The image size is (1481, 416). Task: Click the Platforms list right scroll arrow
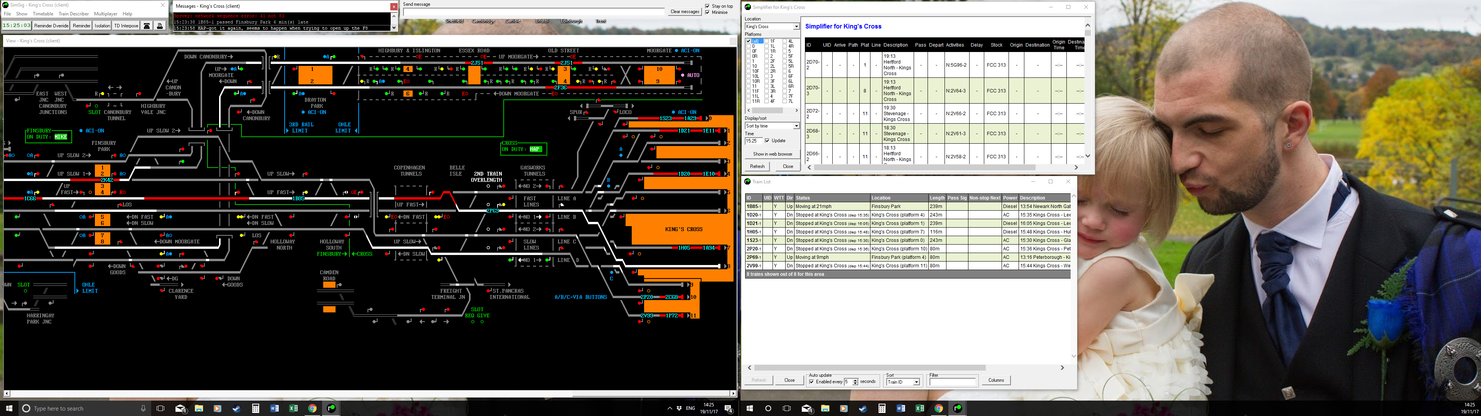pyautogui.click(x=796, y=110)
